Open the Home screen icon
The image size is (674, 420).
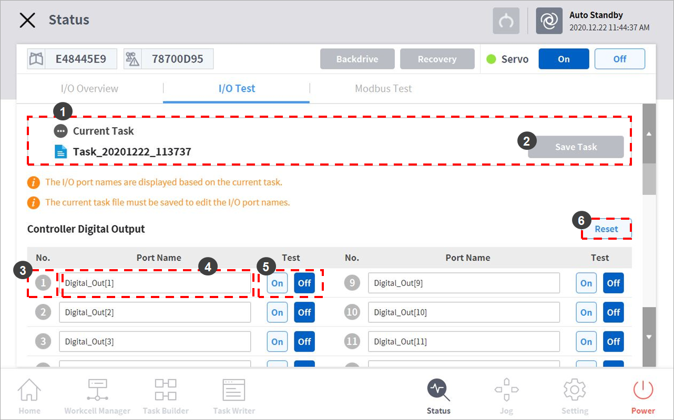pos(29,392)
